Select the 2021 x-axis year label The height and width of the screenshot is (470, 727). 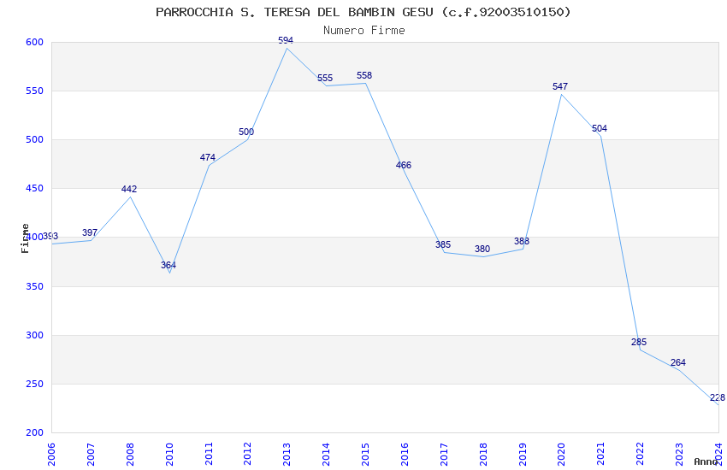coord(601,454)
